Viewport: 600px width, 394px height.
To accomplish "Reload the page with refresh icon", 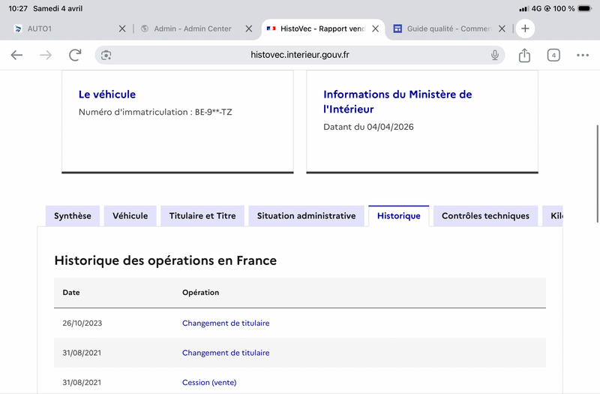I will tap(75, 55).
